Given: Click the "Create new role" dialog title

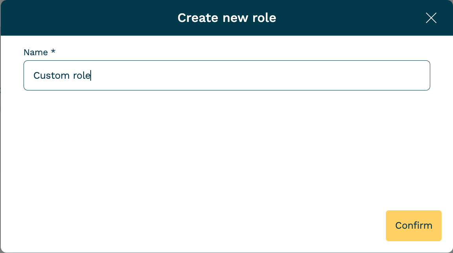Looking at the screenshot, I should pyautogui.click(x=226, y=18).
